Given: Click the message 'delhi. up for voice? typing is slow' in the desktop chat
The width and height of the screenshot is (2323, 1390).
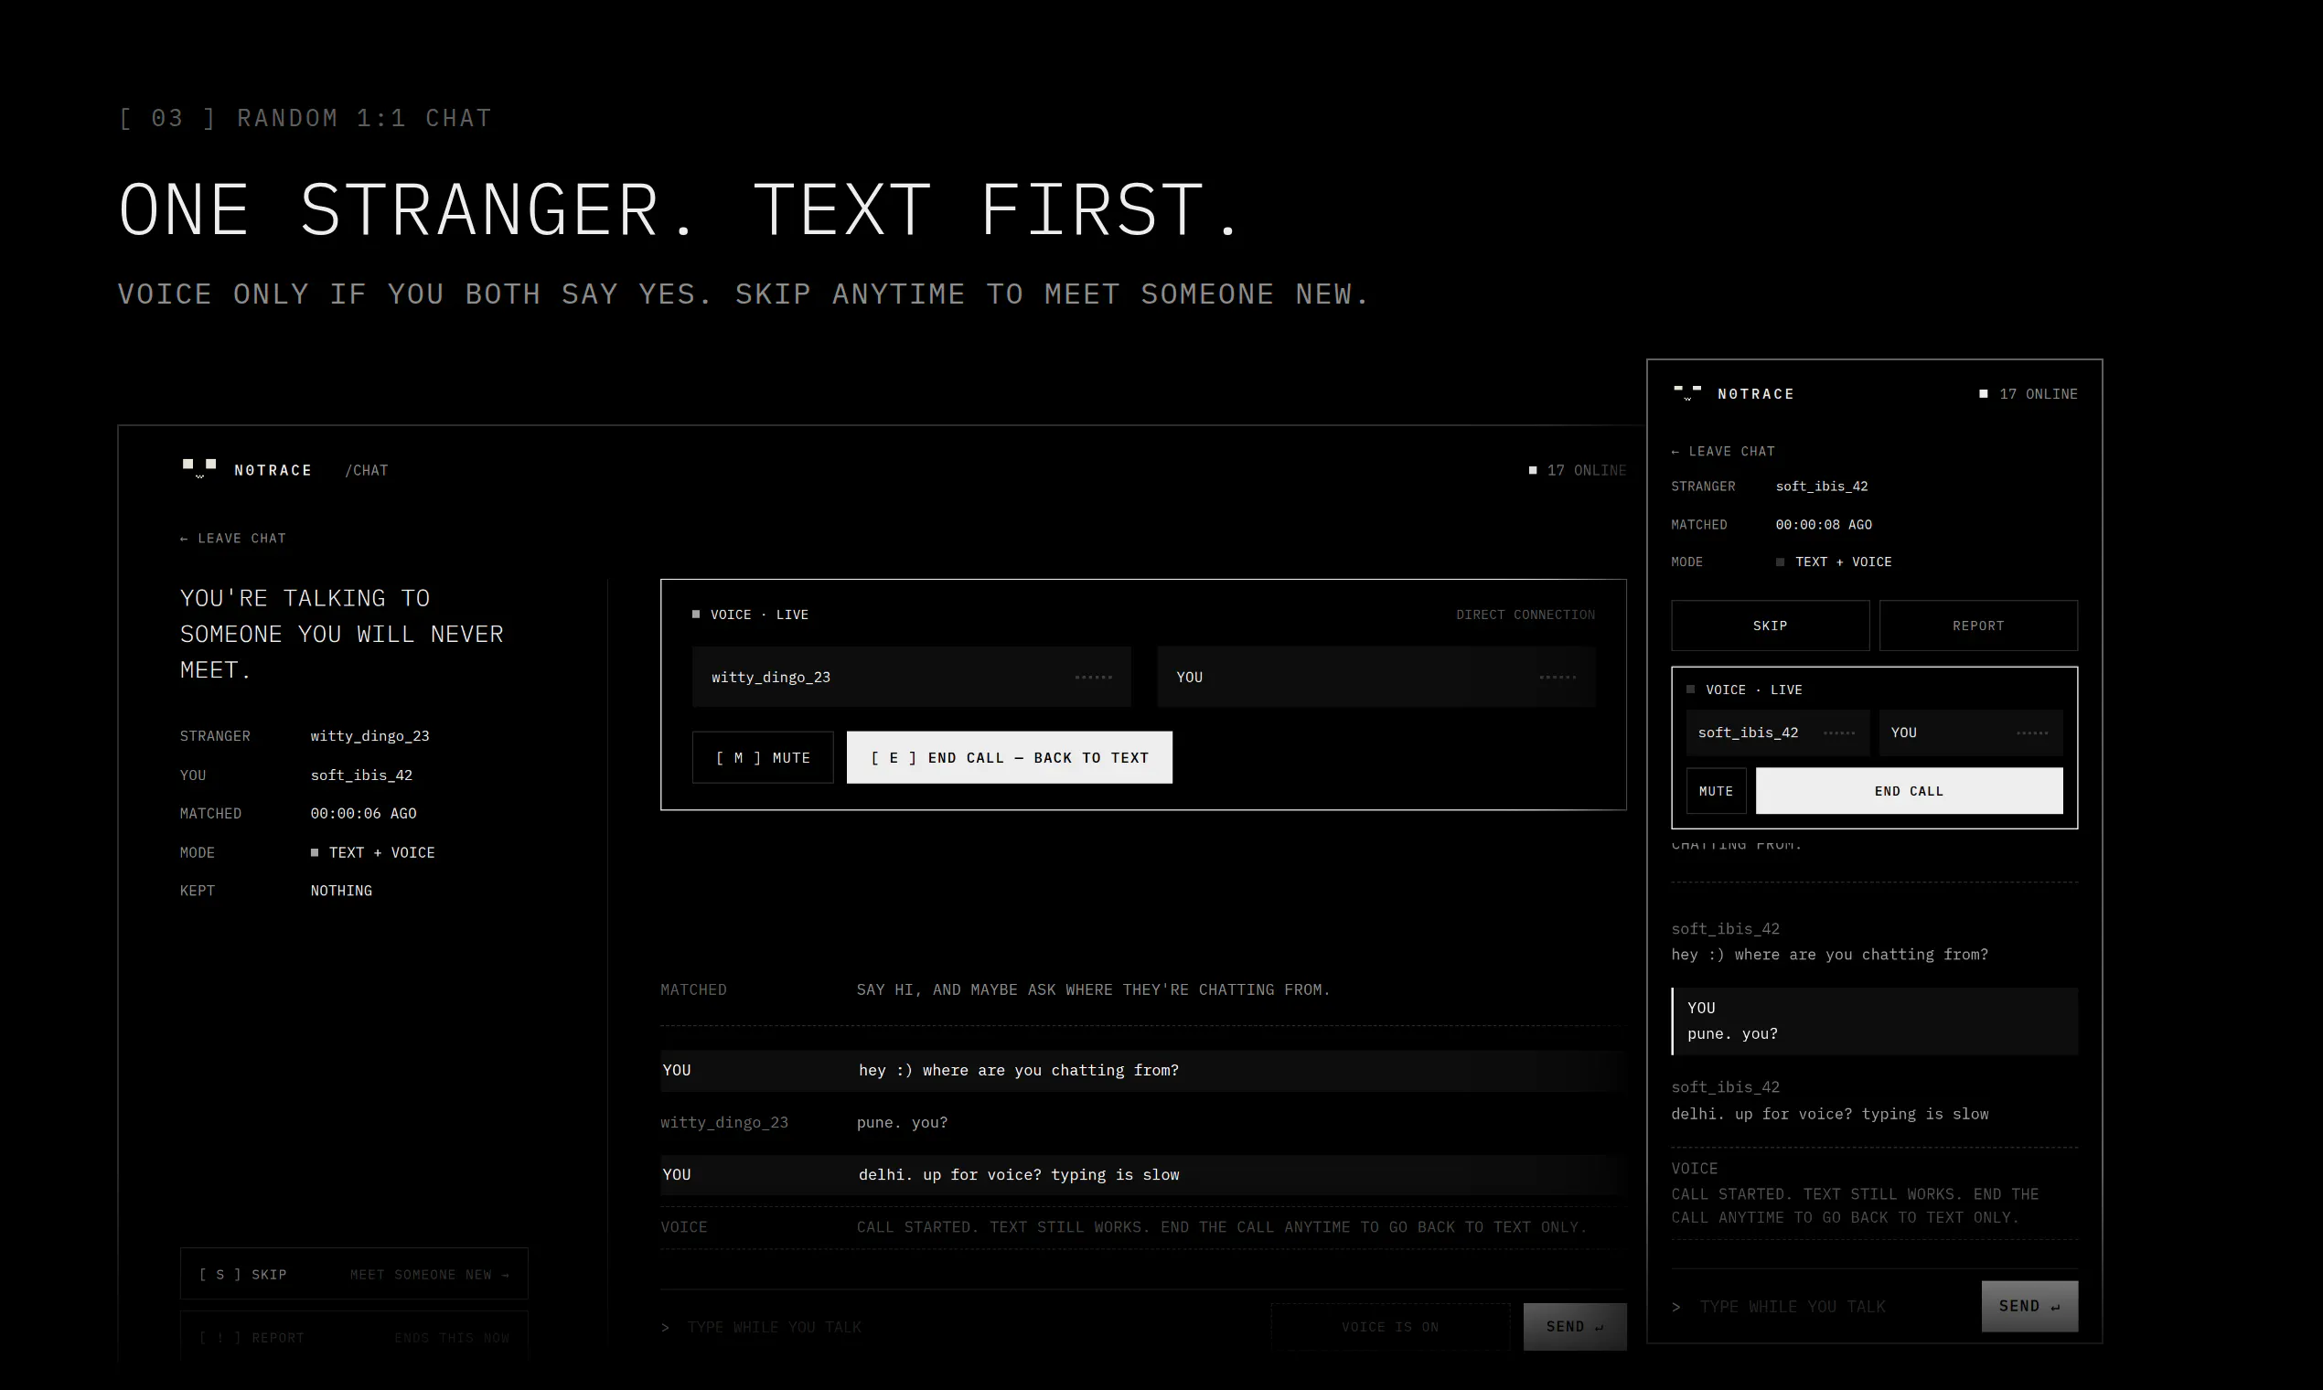Looking at the screenshot, I should point(1019,1174).
